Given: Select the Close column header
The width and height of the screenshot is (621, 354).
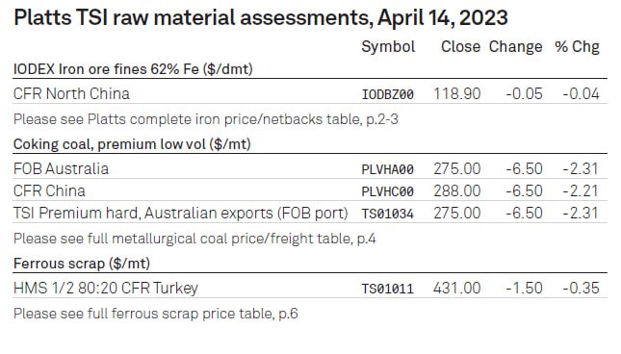Looking at the screenshot, I should (460, 47).
